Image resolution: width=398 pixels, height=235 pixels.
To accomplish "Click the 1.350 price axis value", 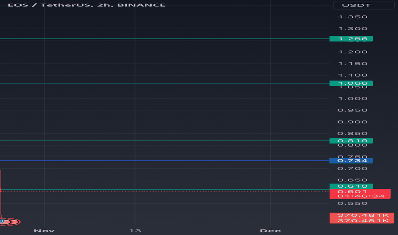I will (353, 17).
